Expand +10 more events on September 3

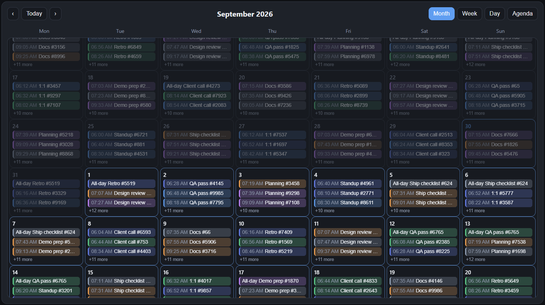coord(249,211)
